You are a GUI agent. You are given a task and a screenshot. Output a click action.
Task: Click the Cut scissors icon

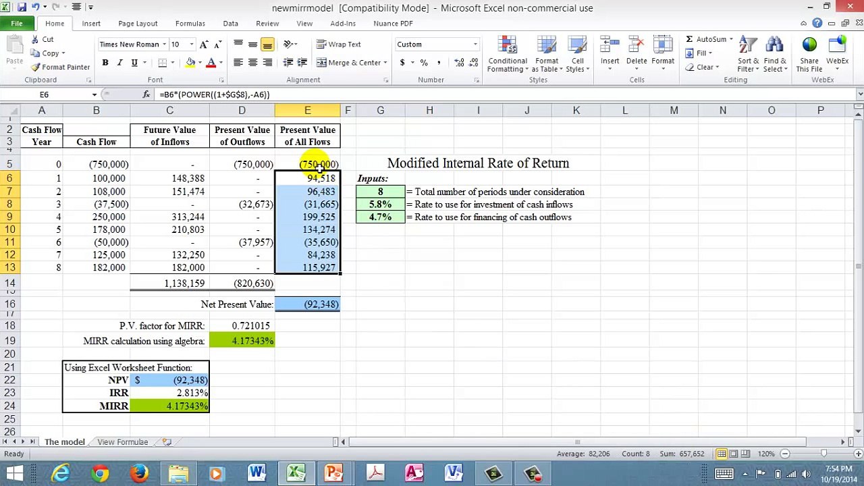(x=36, y=40)
